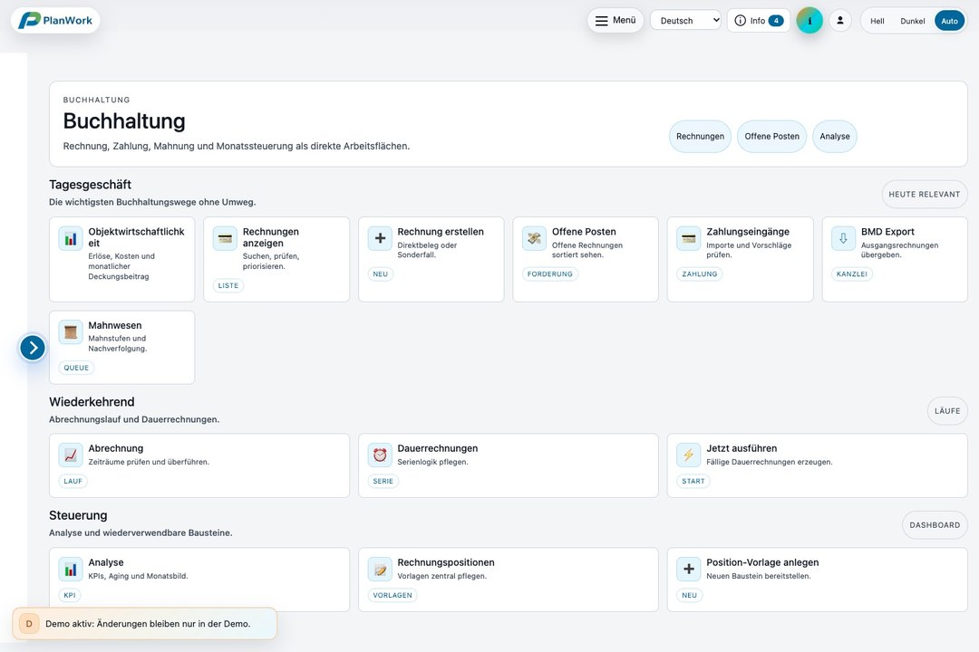Open the user profile icon

[840, 21]
